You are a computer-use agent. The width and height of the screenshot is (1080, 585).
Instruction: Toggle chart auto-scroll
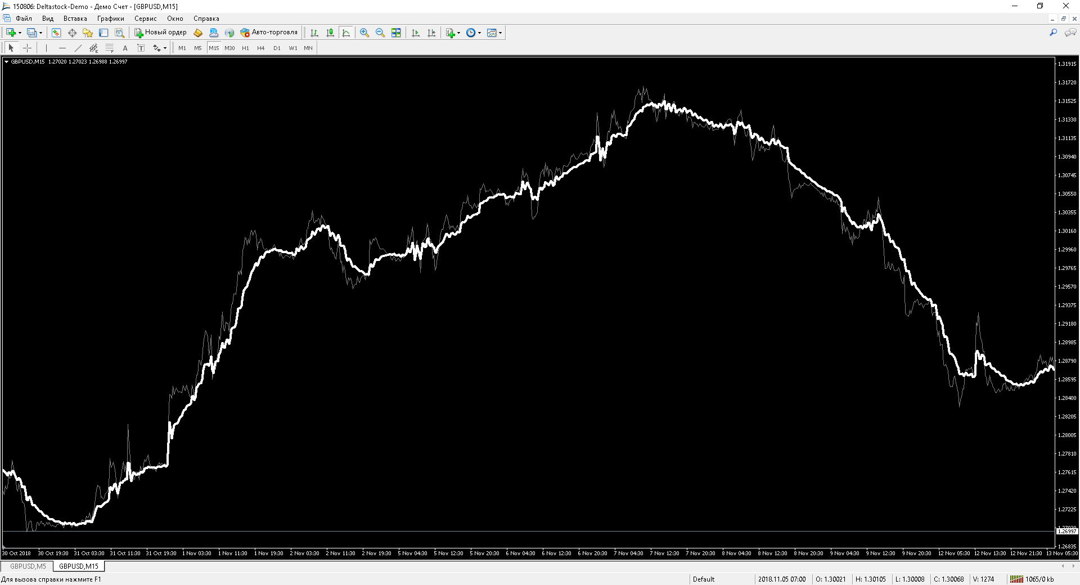[416, 33]
